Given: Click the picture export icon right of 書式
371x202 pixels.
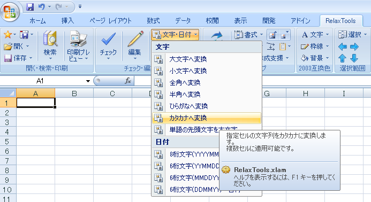Looking at the screenshot, I should (272, 35).
